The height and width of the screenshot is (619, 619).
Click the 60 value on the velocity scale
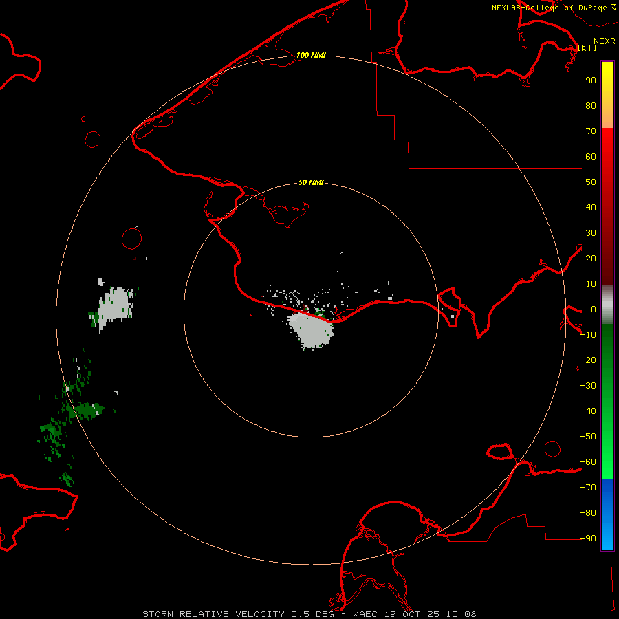tap(591, 157)
